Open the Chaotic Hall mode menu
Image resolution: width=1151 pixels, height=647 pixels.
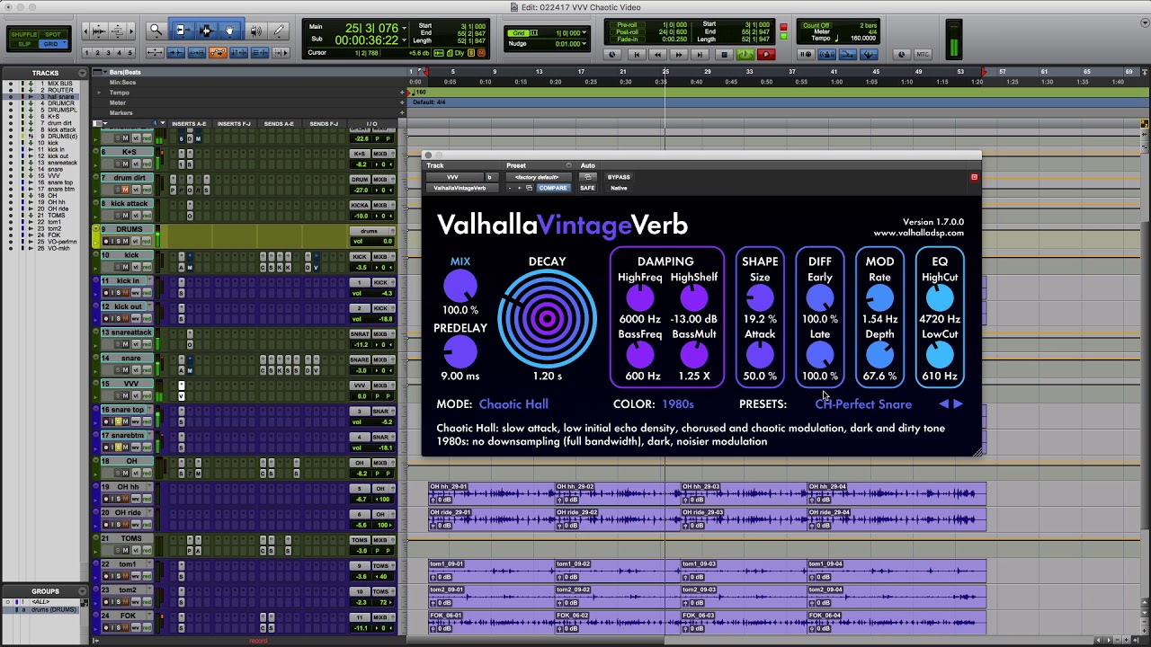click(513, 404)
